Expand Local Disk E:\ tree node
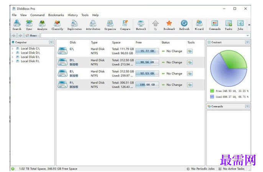 click(13, 57)
